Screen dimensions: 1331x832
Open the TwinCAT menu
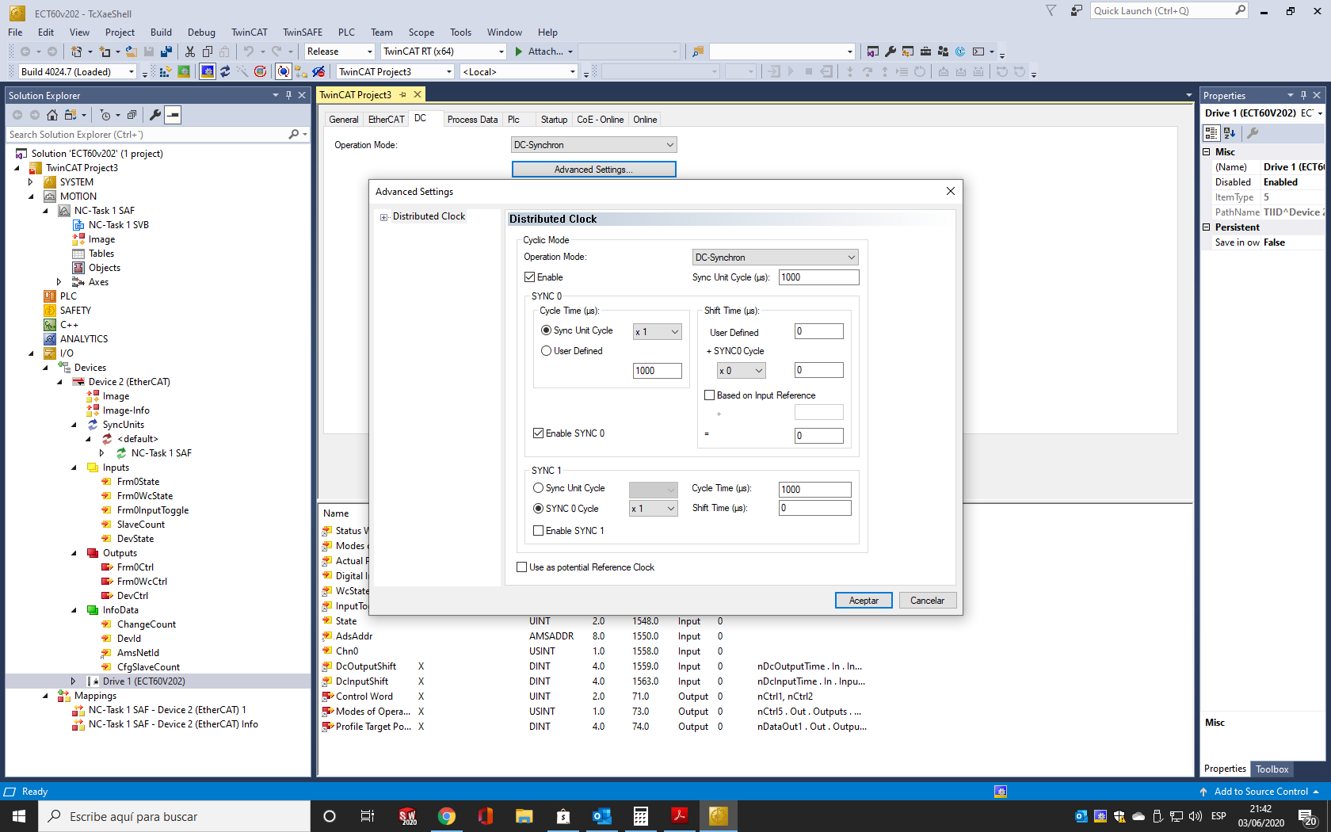tap(249, 32)
